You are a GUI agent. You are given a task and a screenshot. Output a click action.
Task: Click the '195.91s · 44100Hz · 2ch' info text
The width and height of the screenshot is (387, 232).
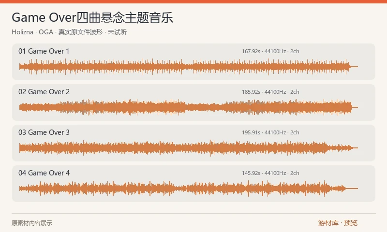[x=270, y=132]
